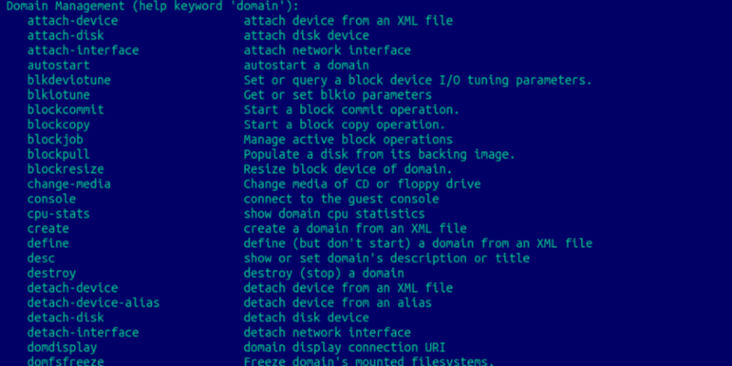Click the 'blockcopy' command entry
The width and height of the screenshot is (732, 366).
tap(59, 124)
